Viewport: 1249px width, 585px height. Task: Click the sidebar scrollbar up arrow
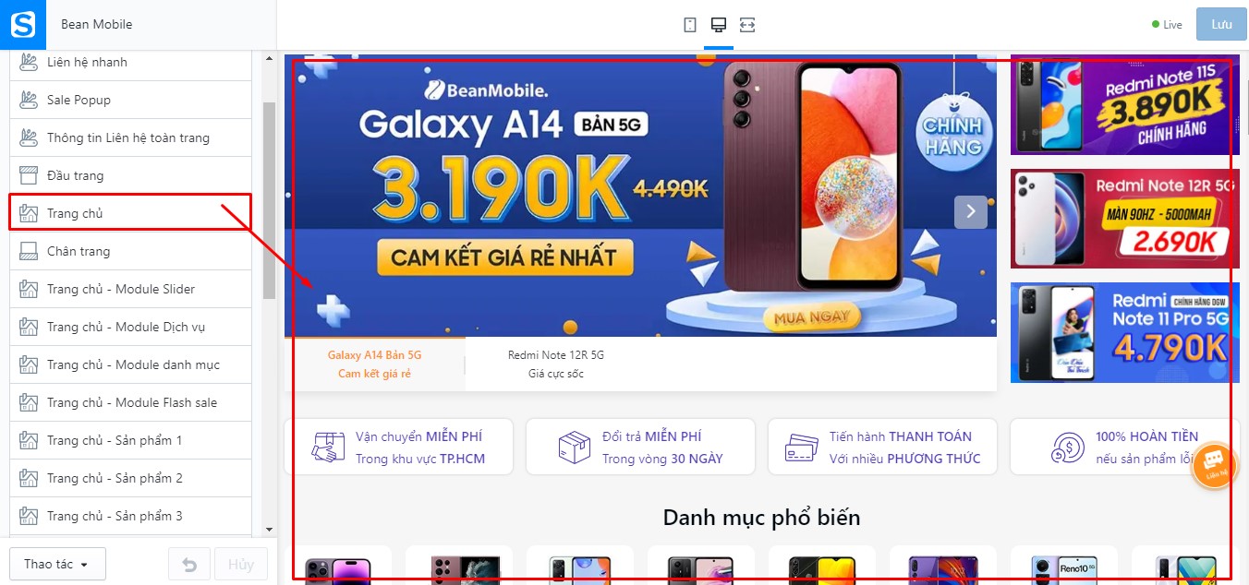tap(269, 59)
